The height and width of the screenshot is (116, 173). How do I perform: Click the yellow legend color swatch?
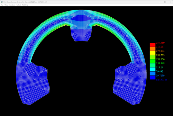tap(153, 53)
